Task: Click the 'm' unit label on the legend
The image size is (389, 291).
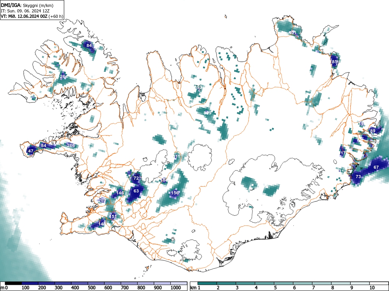Action: point(2,288)
